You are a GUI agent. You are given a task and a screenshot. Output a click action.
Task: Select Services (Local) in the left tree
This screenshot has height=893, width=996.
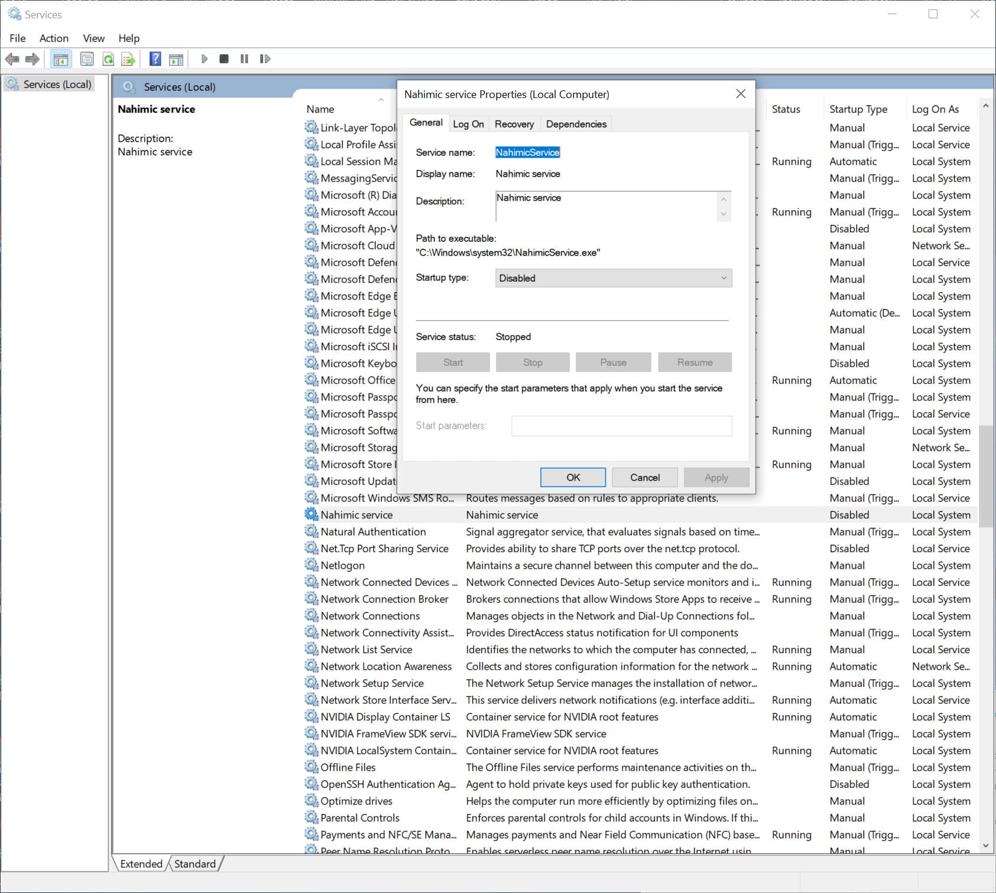(x=56, y=84)
